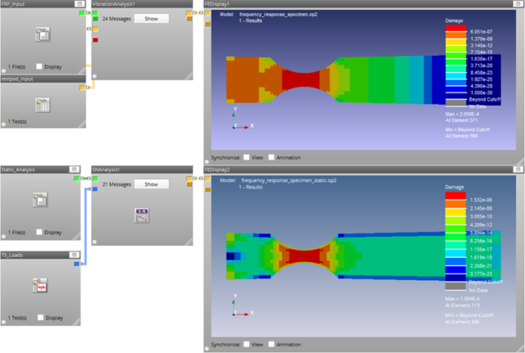The width and height of the screenshot is (525, 353).
Task: Click the model name frequency_response_specimen_static.op2
Action: [289, 180]
